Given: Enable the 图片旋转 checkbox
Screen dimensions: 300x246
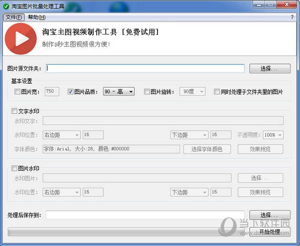Looking at the screenshot, I should click(146, 91).
